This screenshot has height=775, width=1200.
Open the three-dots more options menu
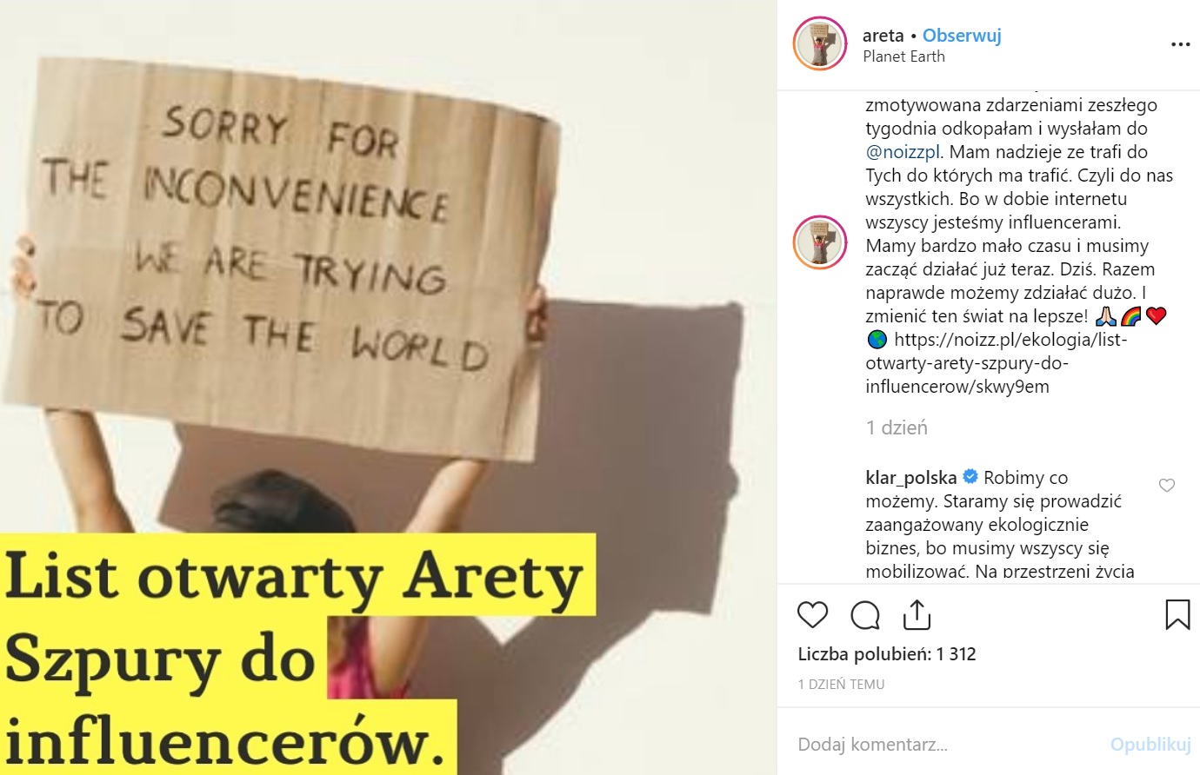pyautogui.click(x=1180, y=44)
